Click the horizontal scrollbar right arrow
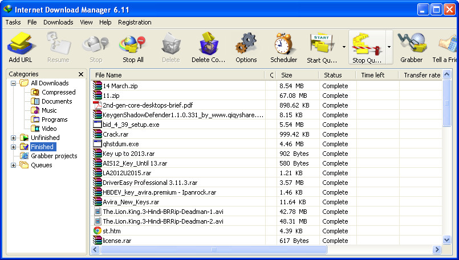The width and height of the screenshot is (459, 260). click(437, 250)
